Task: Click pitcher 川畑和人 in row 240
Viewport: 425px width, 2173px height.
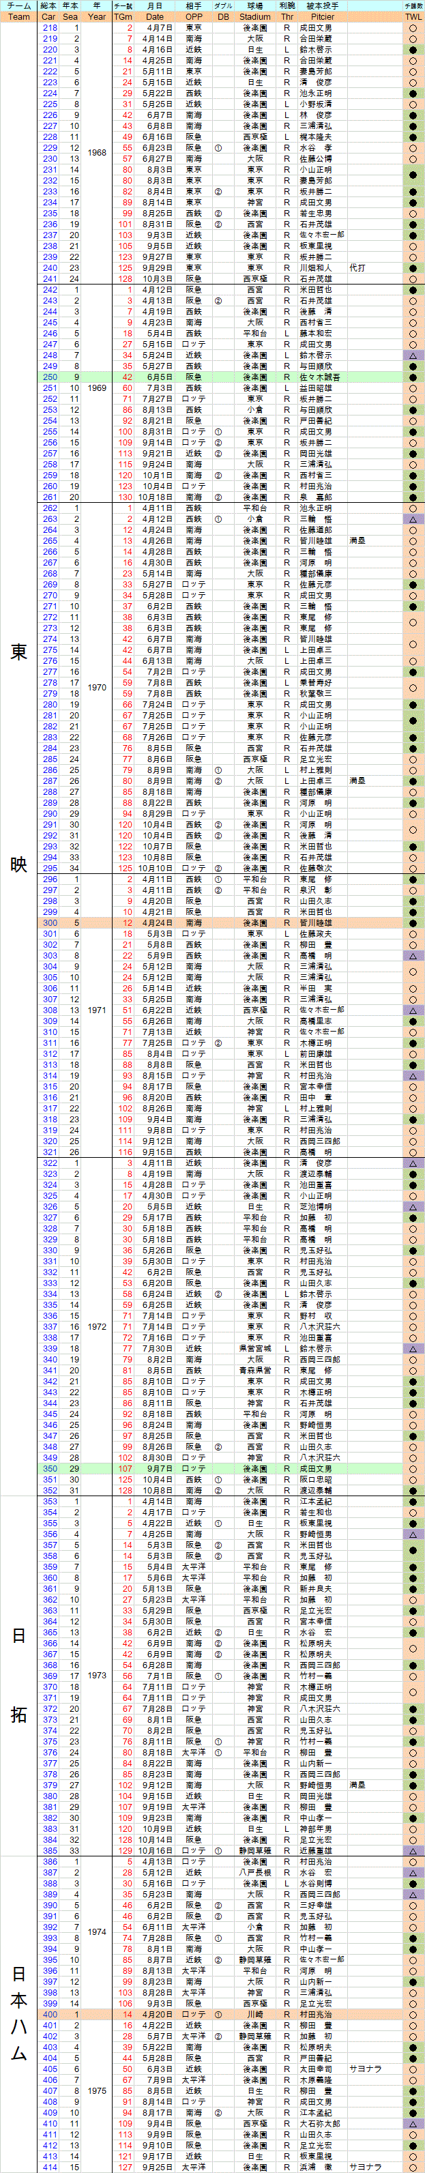Action: 315,267
